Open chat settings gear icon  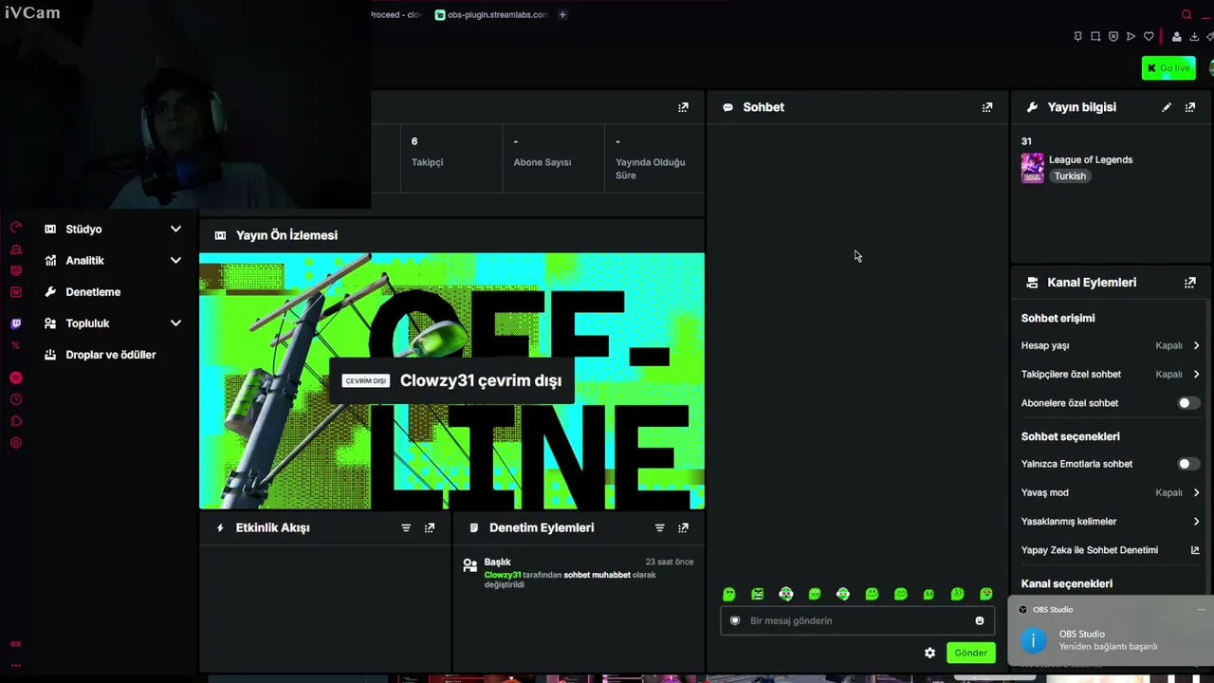[930, 653]
